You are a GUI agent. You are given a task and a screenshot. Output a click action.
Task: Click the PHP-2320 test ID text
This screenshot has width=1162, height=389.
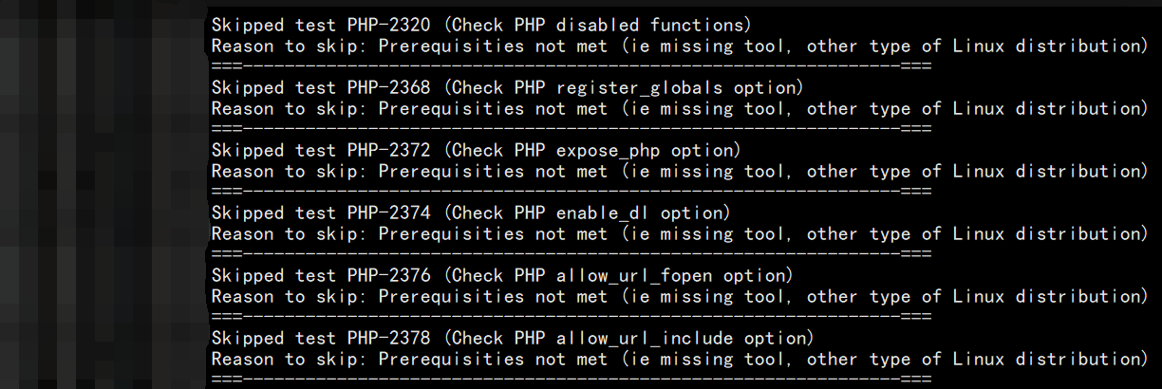pos(389,25)
